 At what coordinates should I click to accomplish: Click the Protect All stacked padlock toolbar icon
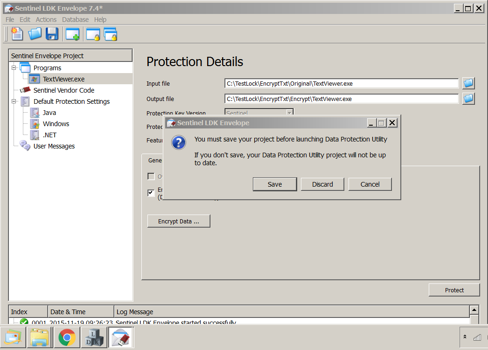click(x=111, y=34)
